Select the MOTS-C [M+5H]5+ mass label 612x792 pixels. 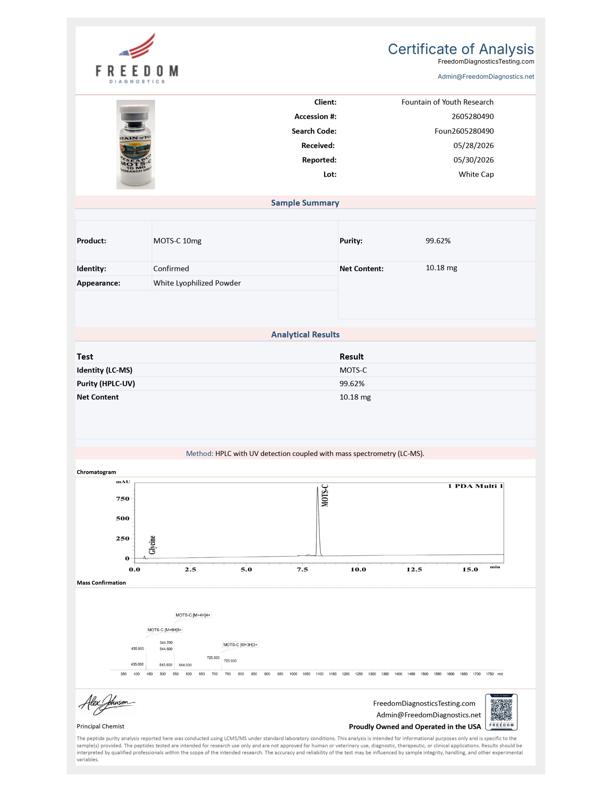pyautogui.click(x=164, y=630)
